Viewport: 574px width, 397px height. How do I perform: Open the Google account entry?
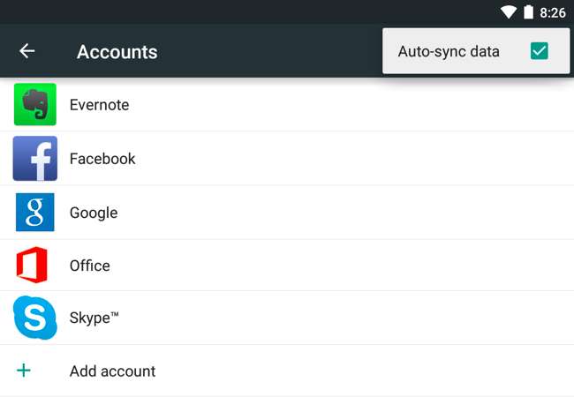[94, 213]
